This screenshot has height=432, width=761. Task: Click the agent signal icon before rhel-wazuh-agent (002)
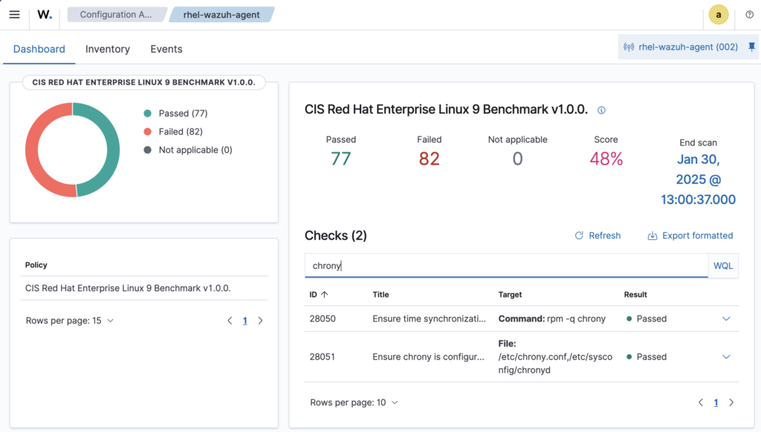coord(629,47)
